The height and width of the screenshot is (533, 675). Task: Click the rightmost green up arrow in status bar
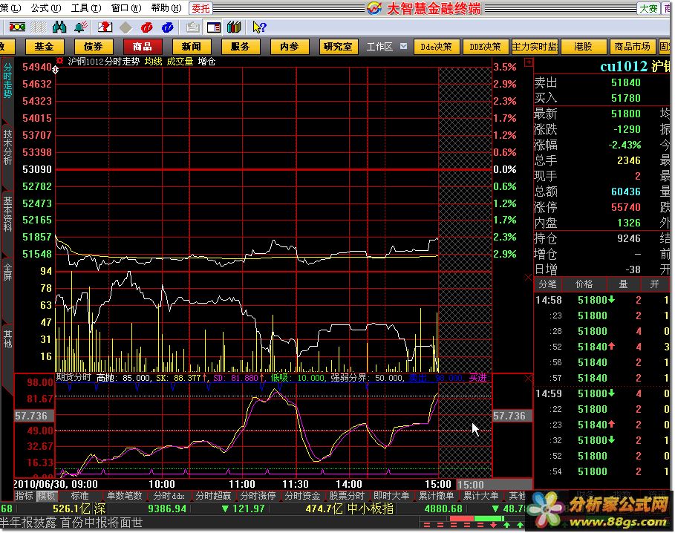(520, 524)
